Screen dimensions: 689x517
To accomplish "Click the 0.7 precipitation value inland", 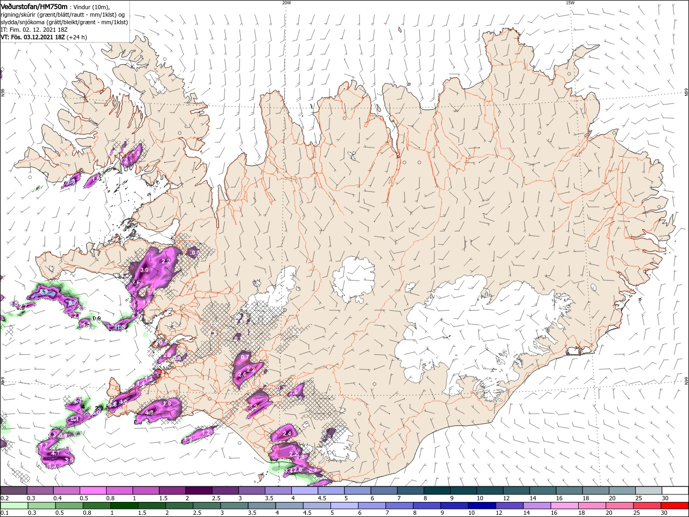I will coord(245,357).
